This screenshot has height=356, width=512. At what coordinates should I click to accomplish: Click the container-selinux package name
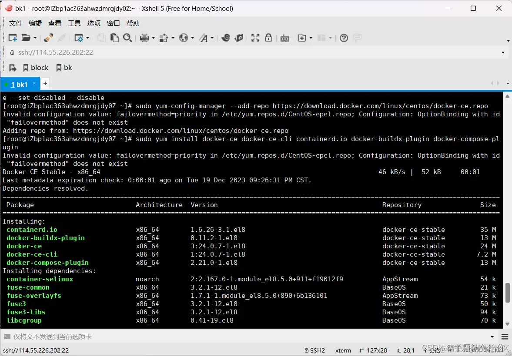pyautogui.click(x=40, y=279)
